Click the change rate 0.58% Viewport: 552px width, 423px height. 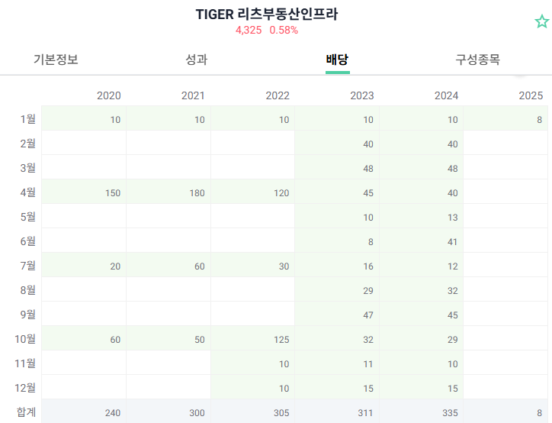(x=284, y=31)
